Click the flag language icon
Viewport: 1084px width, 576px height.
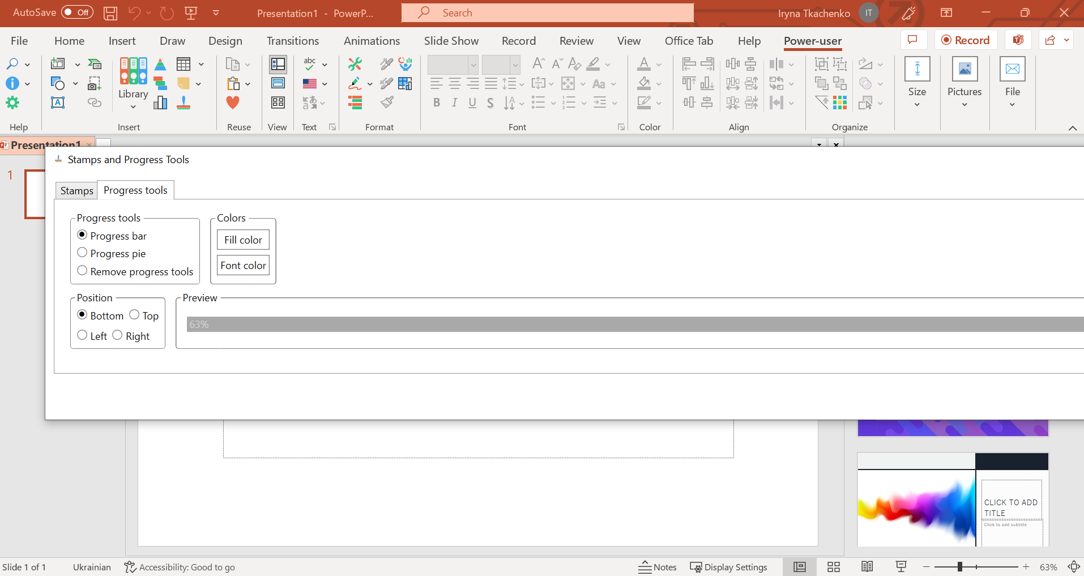coord(310,84)
